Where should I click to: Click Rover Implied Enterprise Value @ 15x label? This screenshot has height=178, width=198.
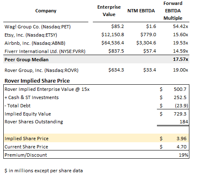pos(47,89)
